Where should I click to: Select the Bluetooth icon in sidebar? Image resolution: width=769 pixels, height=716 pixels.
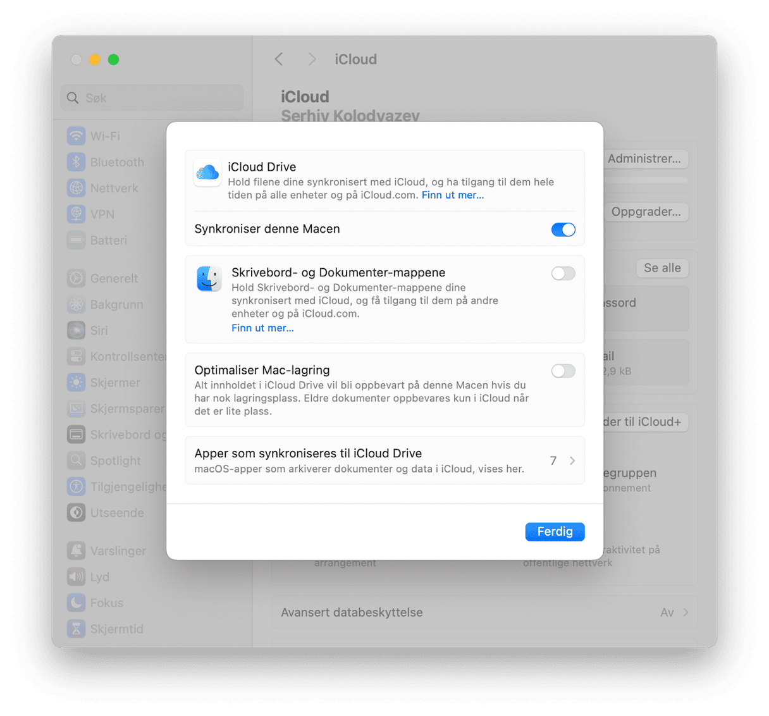(x=76, y=162)
